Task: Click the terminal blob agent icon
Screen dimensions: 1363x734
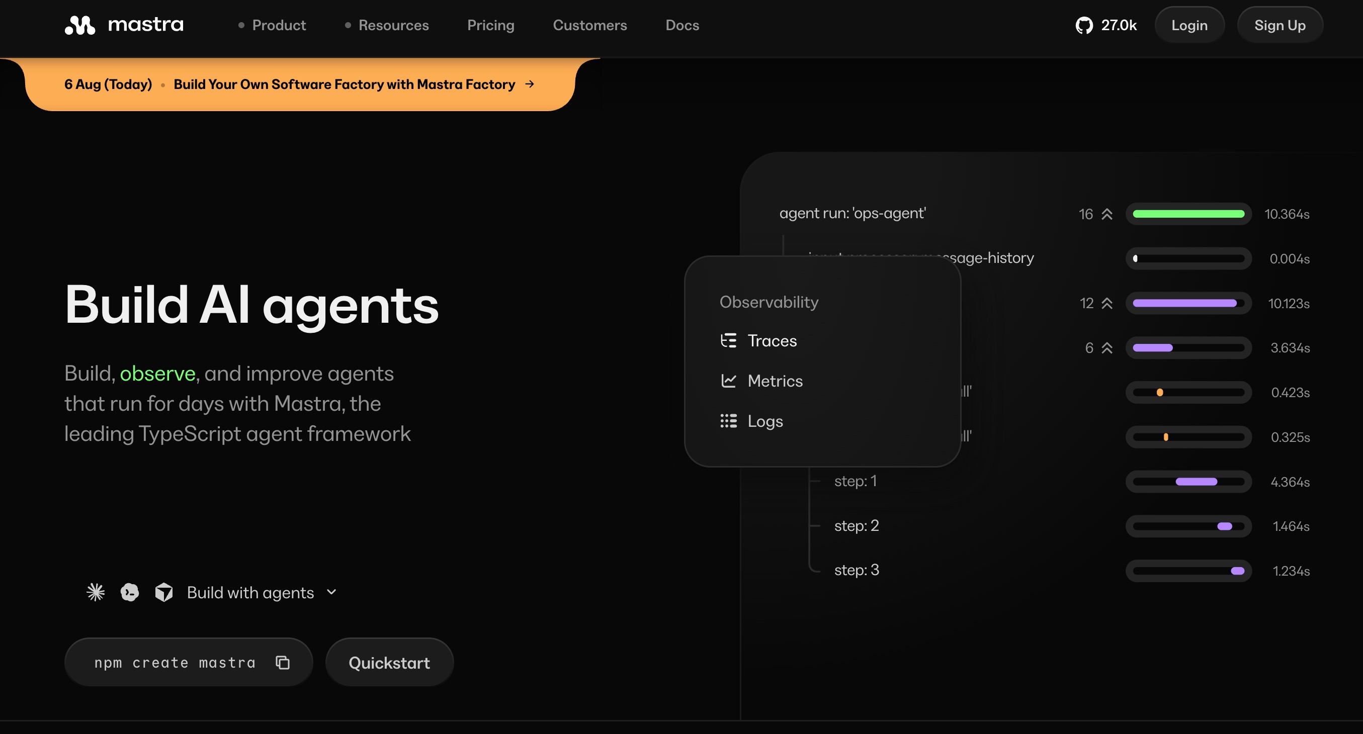Action: point(130,592)
